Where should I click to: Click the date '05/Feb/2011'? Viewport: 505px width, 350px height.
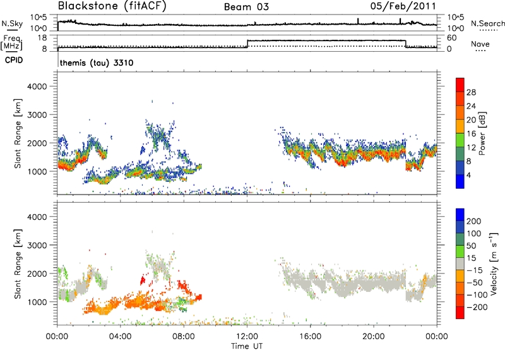click(403, 6)
